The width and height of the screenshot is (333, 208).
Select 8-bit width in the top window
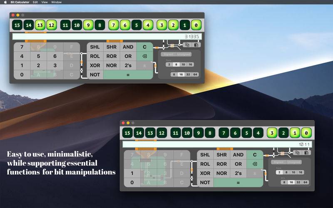pyautogui.click(x=174, y=74)
